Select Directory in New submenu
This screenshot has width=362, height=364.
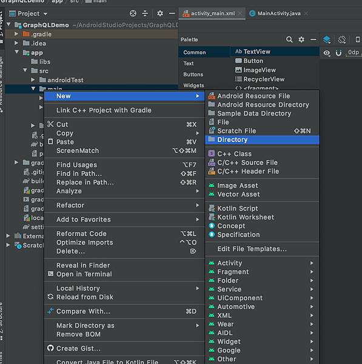click(x=262, y=140)
